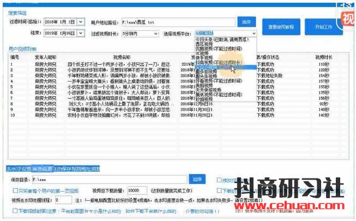Click date cell 2018年12月6日
356x221 pixels.
point(197,104)
